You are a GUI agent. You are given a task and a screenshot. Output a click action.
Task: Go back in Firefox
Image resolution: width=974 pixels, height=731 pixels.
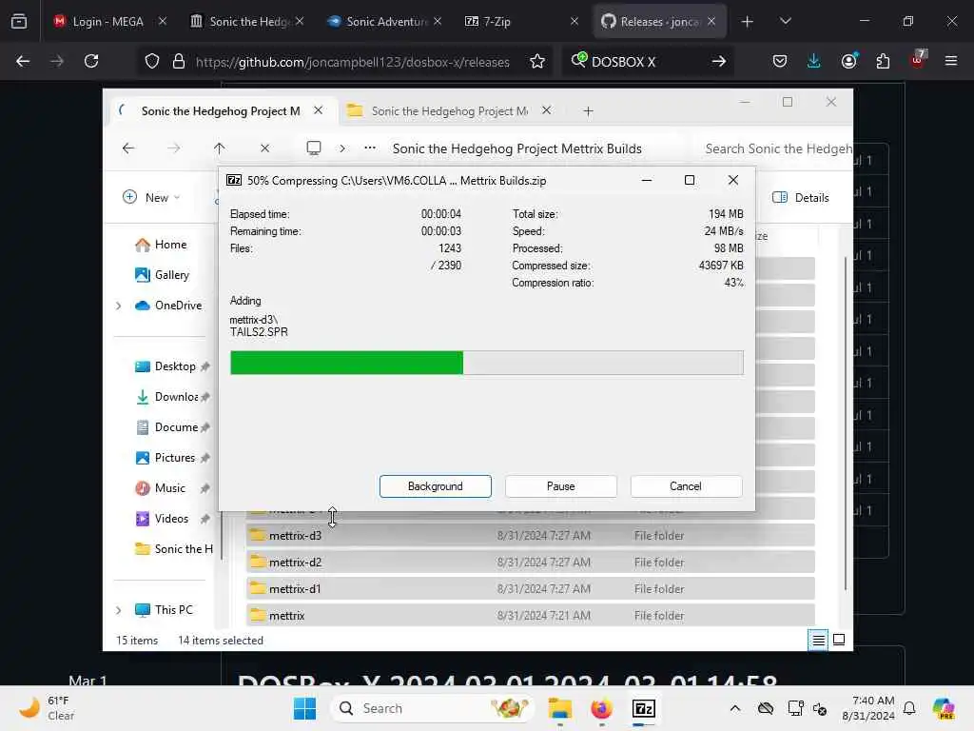click(x=23, y=61)
